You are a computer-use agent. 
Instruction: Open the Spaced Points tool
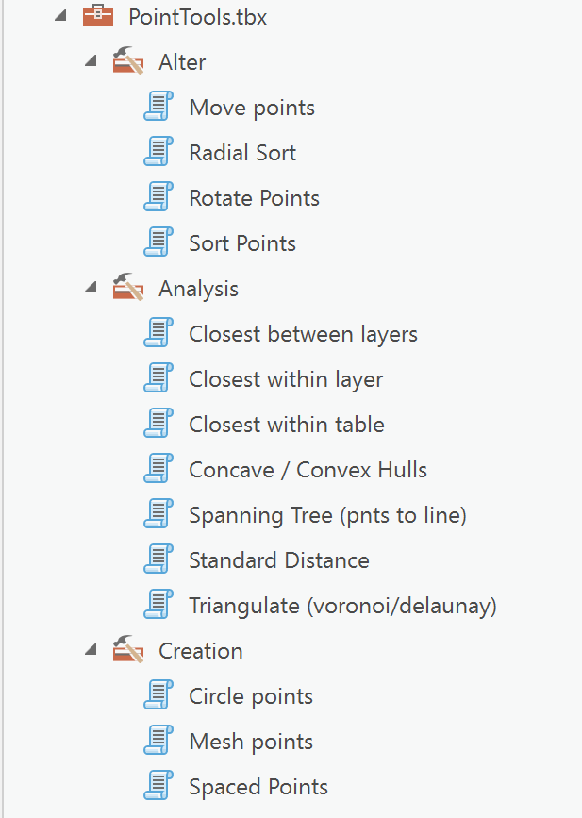[x=258, y=787]
